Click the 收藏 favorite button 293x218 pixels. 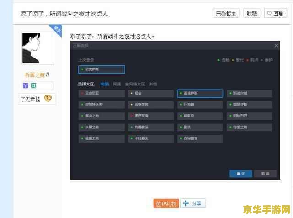tap(252, 14)
